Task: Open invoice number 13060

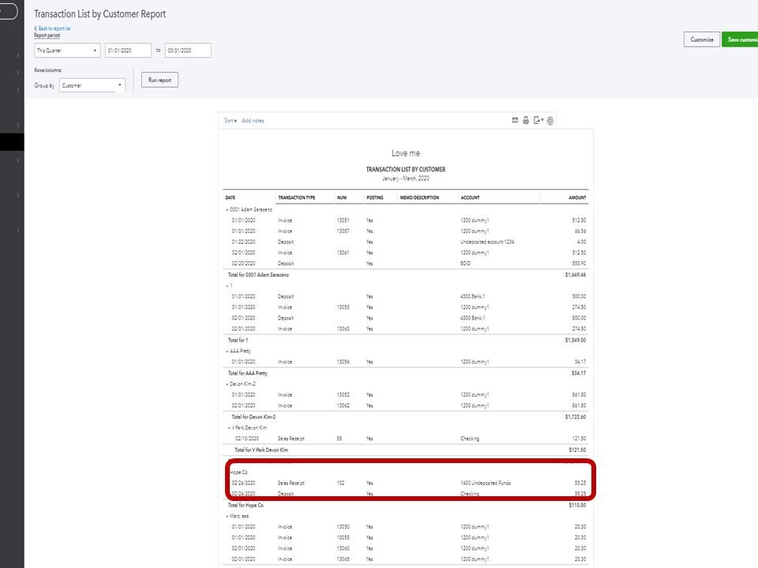Action: coord(343,549)
